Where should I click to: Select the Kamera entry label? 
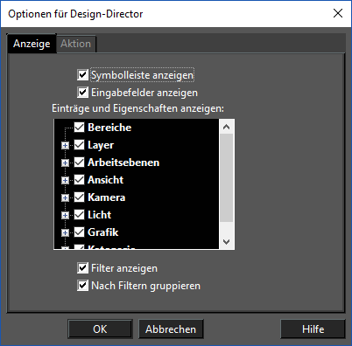pyautogui.click(x=107, y=197)
